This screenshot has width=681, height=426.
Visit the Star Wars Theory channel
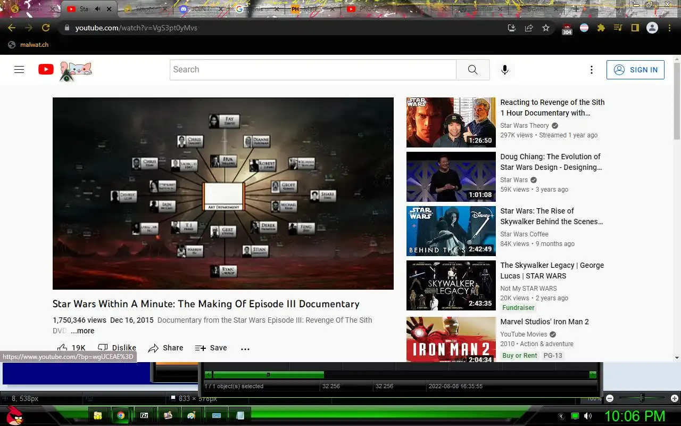point(525,126)
